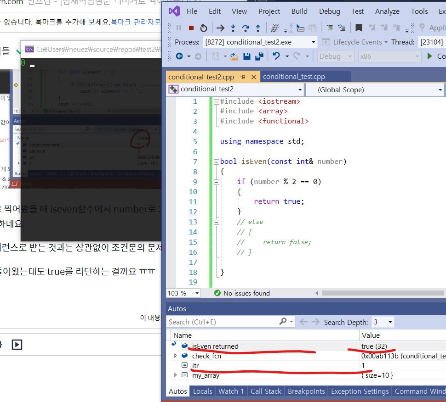
Task: Click the editor horizontal scrollbar
Action: point(383,293)
